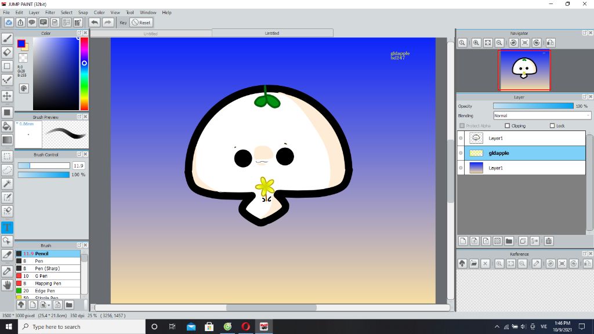Screen dimensions: 594x334
Task: Click the Windows search box
Action: pos(82,326)
